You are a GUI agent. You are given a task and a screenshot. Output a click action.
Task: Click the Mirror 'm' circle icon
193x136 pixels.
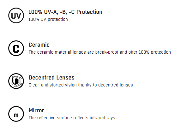(x=16, y=114)
